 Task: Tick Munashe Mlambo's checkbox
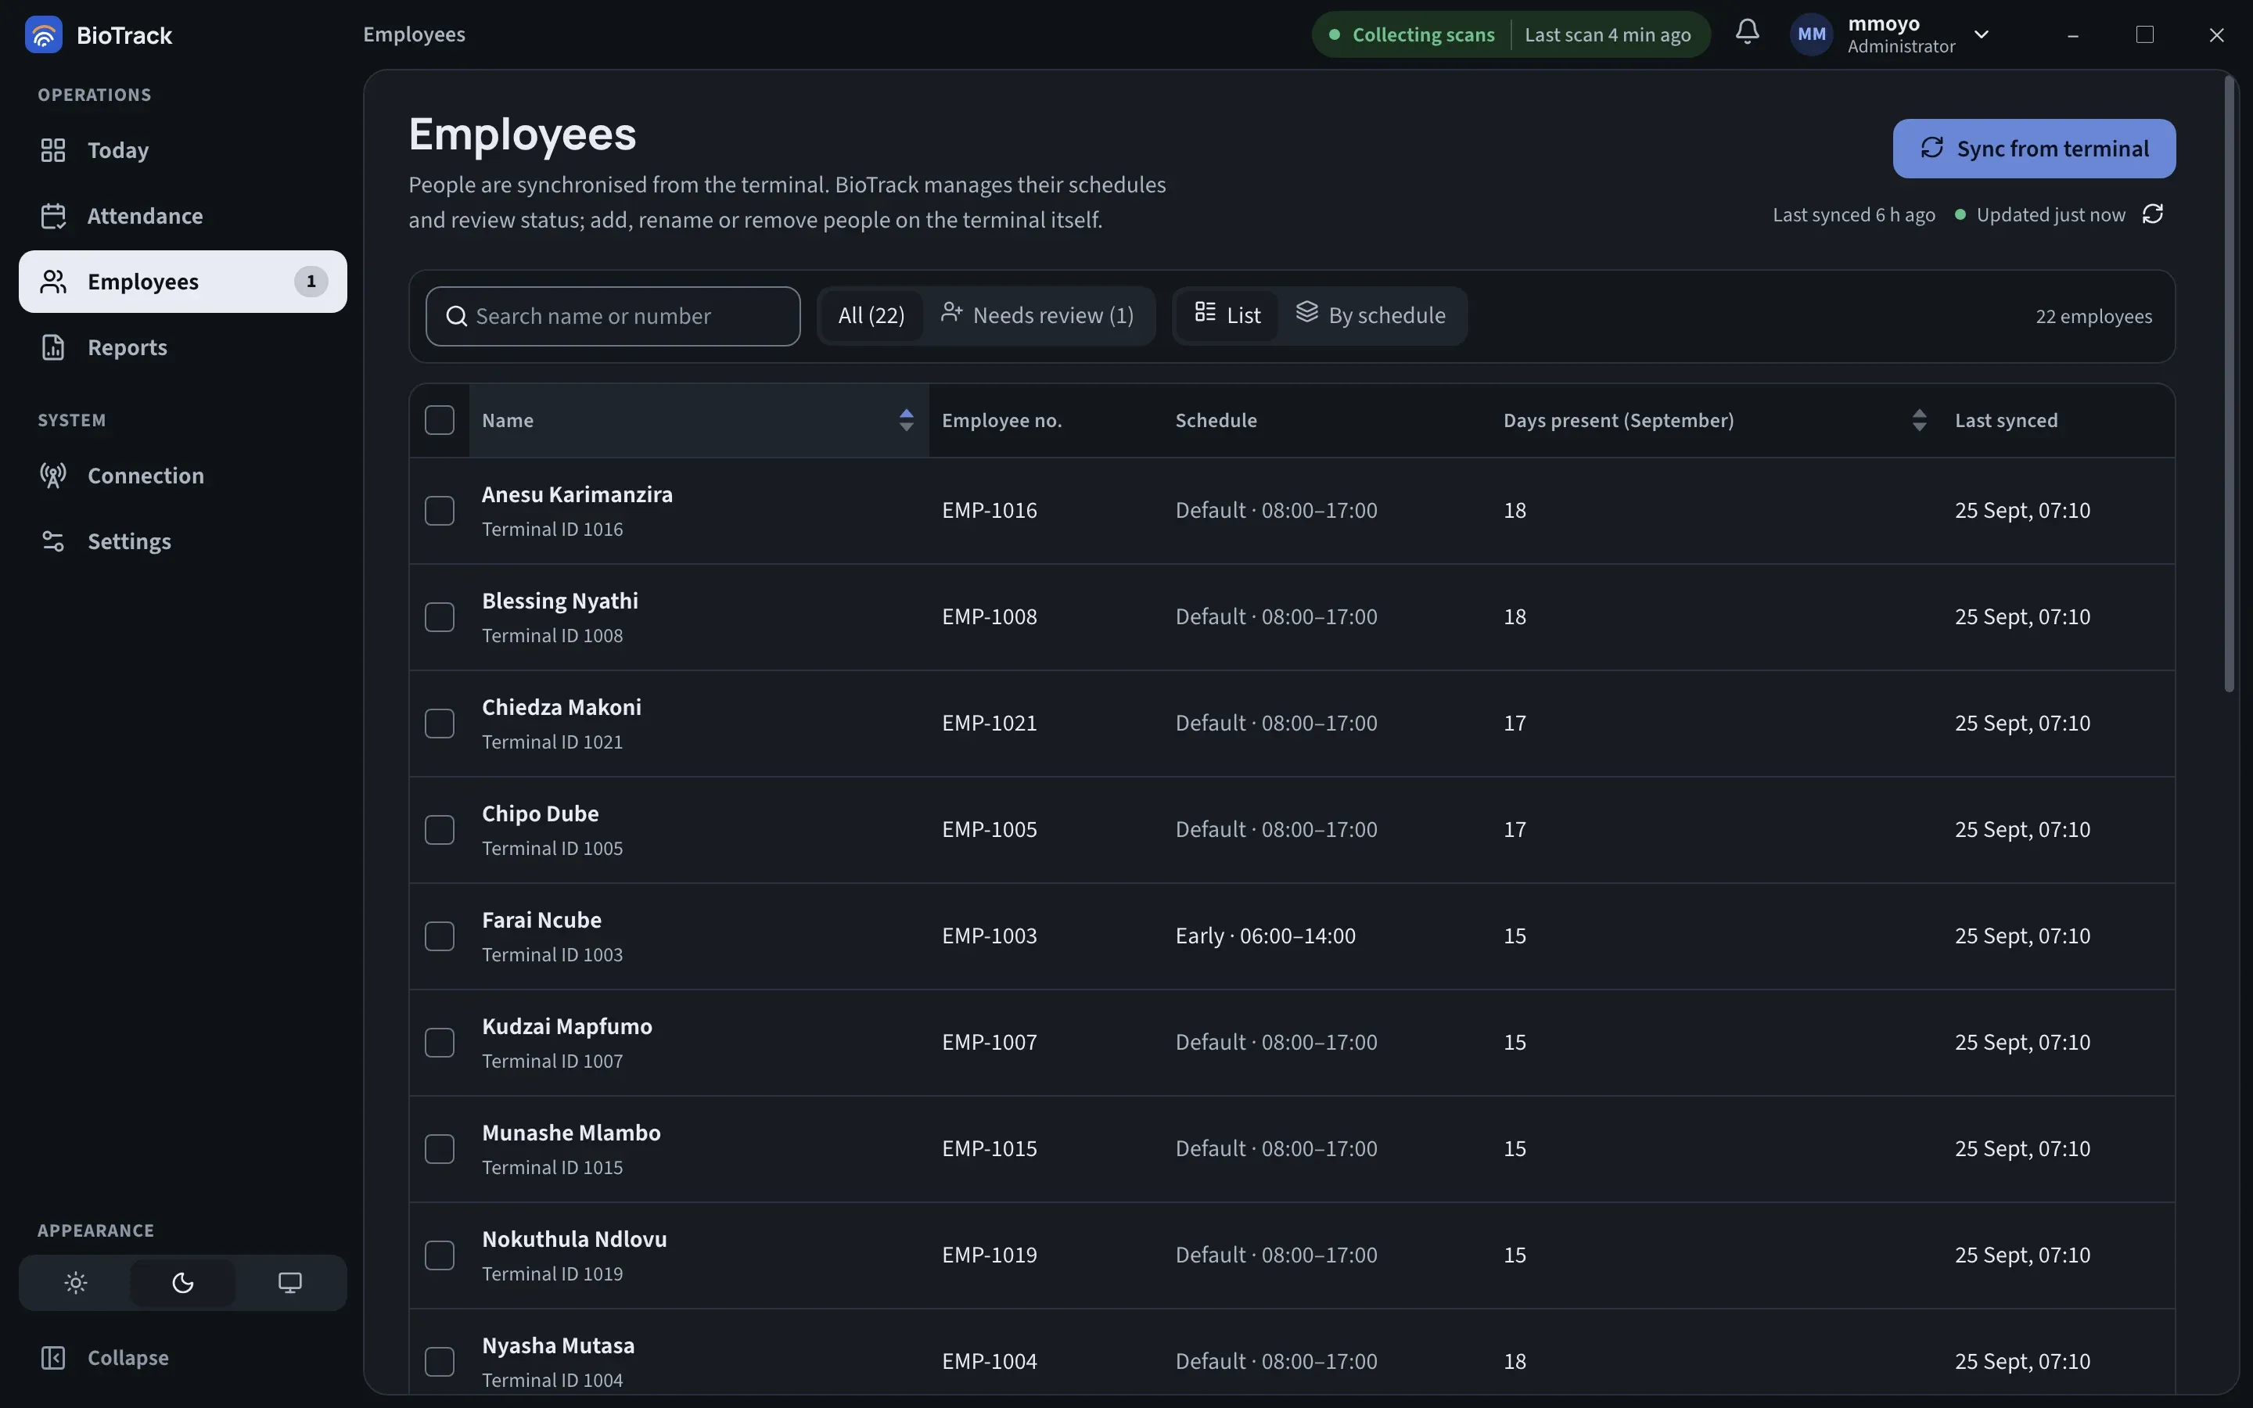[x=440, y=1148]
